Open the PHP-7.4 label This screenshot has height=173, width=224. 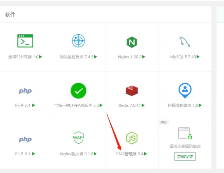tap(23, 105)
